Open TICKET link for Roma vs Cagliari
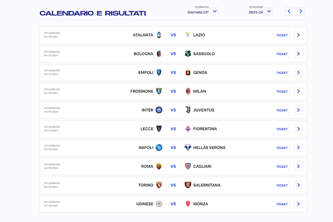 click(282, 167)
